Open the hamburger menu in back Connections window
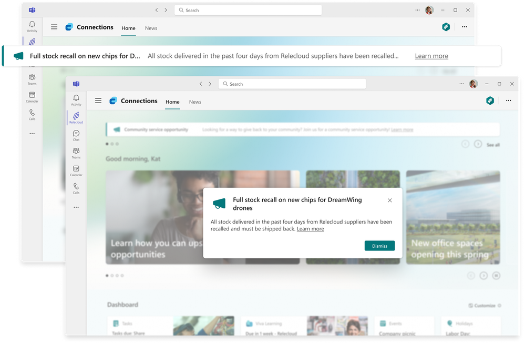 pos(54,27)
